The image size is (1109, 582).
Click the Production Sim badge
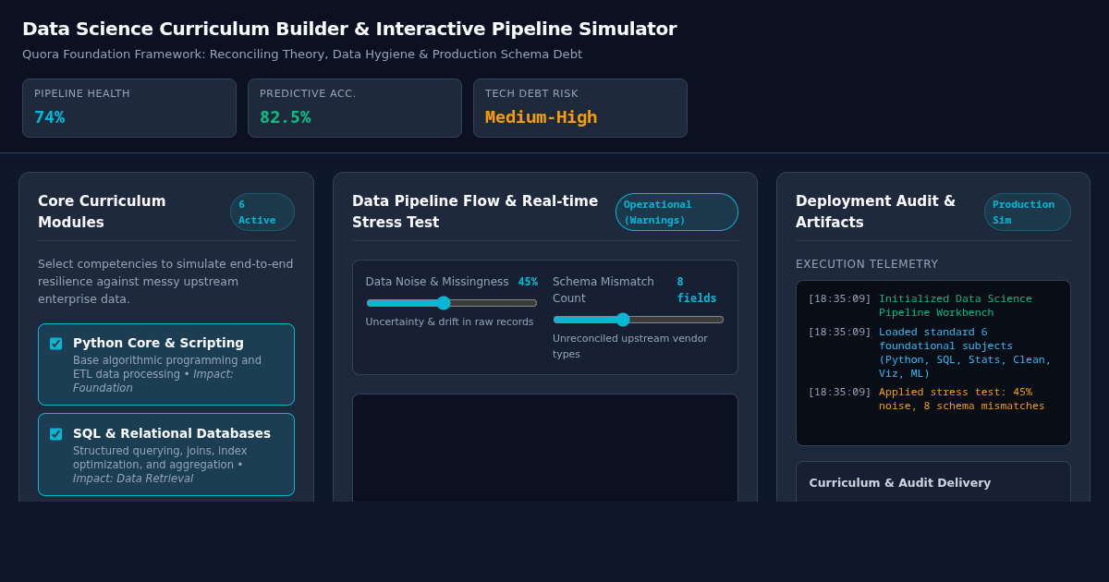point(1028,212)
